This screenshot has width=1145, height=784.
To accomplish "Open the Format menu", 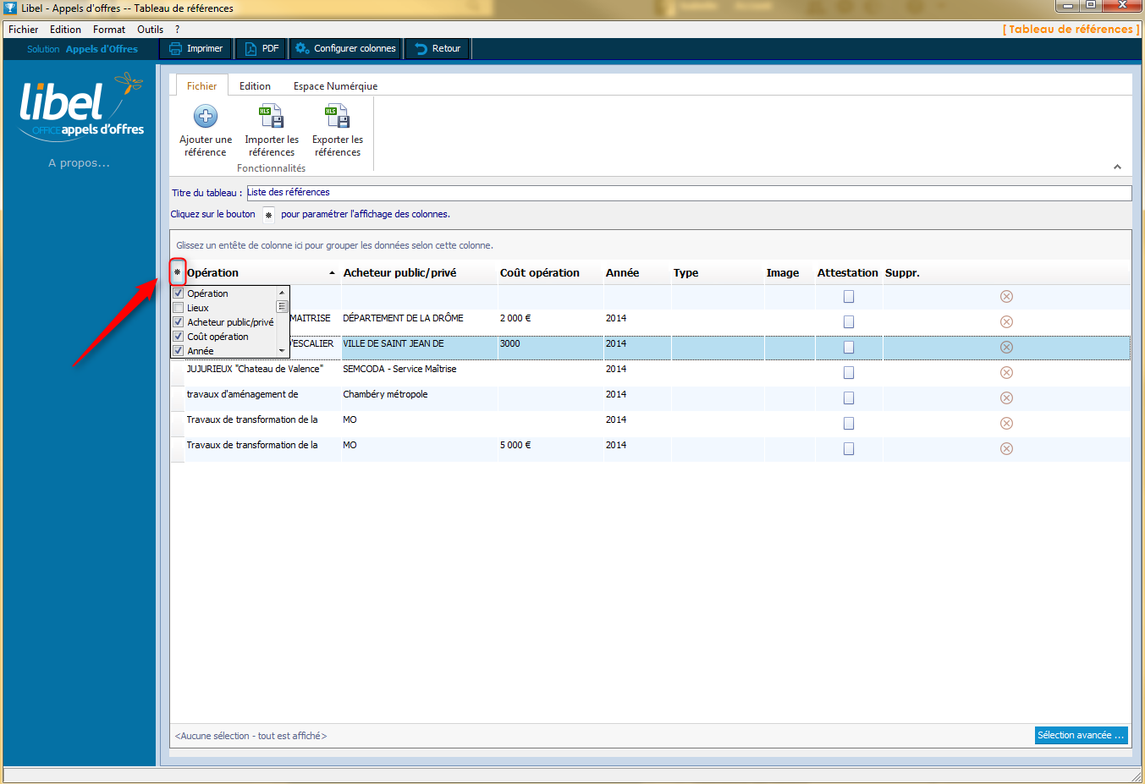I will 109,30.
